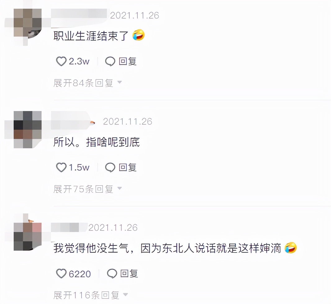This screenshot has height=304, width=331.
Task: Like the comment with 2.3w likes
Action: [61, 61]
